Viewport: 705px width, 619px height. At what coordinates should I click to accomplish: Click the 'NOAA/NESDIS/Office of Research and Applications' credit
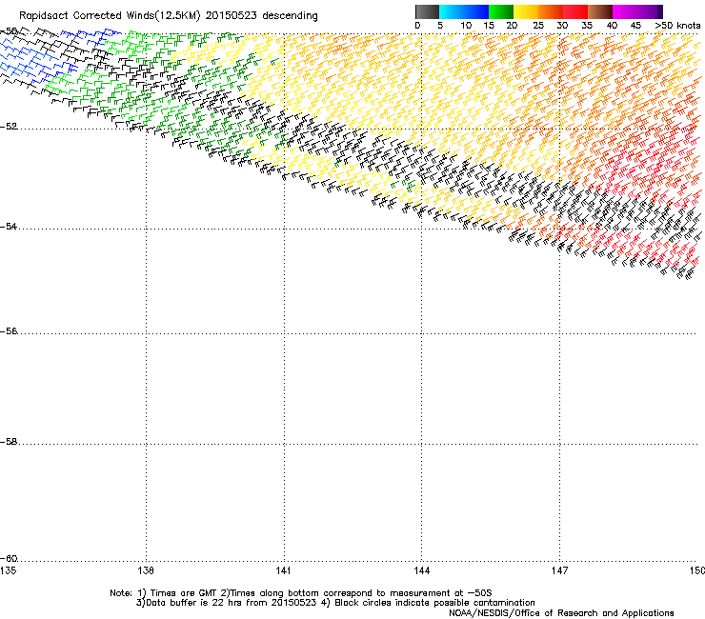(x=561, y=613)
